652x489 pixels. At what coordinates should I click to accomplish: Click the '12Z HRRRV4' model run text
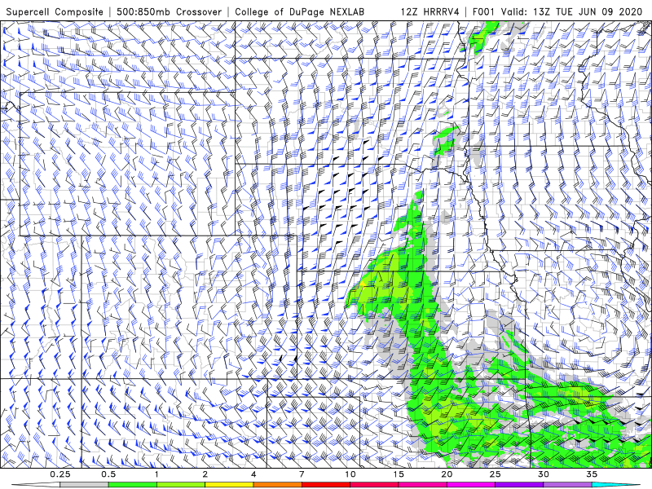[x=430, y=11]
